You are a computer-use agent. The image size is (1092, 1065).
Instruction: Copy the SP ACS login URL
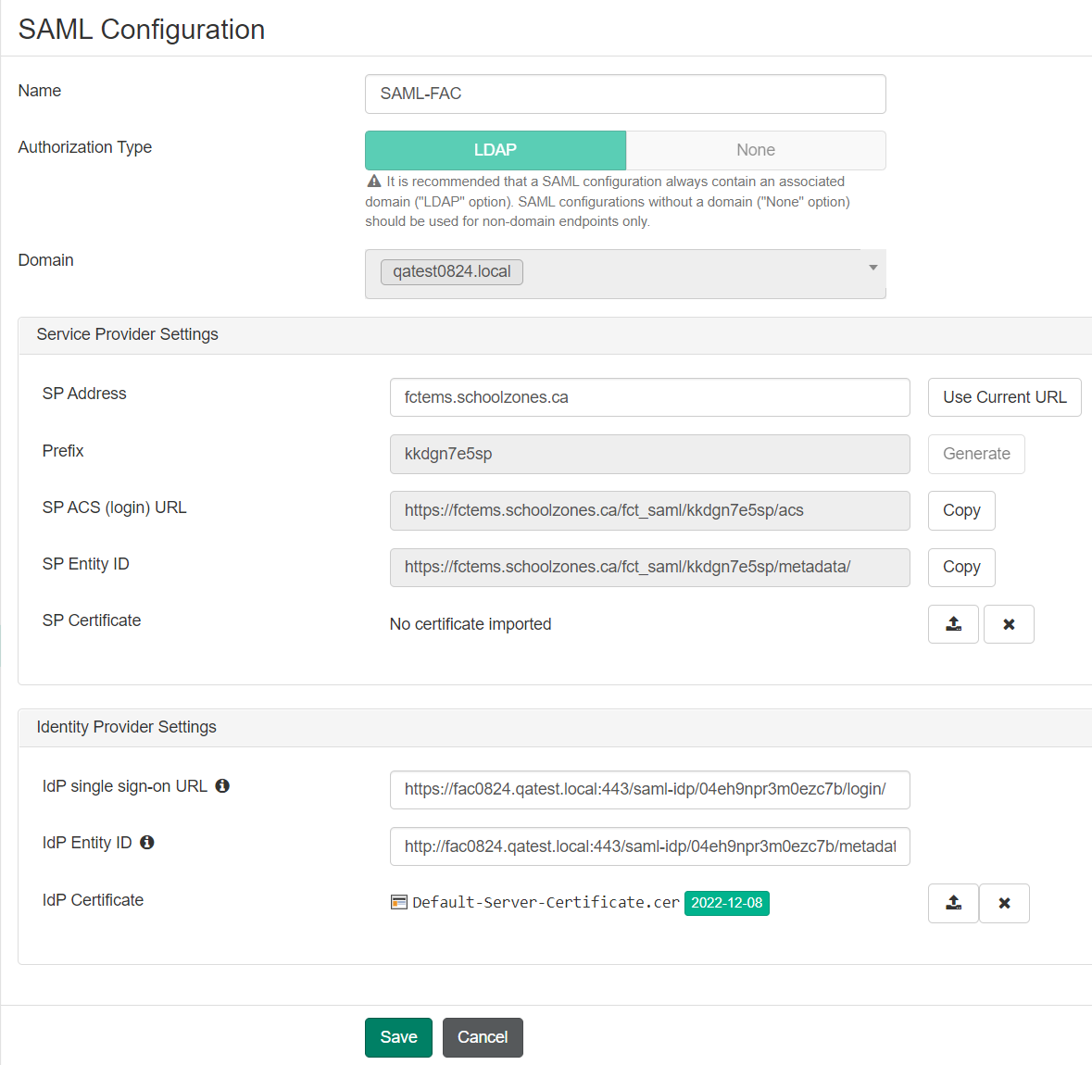click(x=960, y=510)
